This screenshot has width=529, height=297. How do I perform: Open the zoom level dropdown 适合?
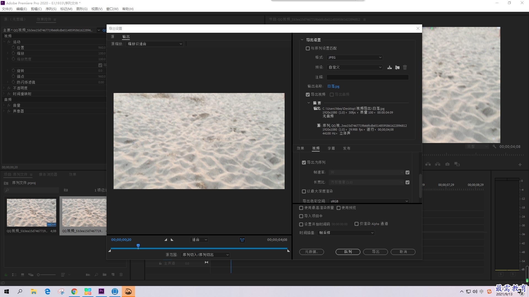coord(199,240)
